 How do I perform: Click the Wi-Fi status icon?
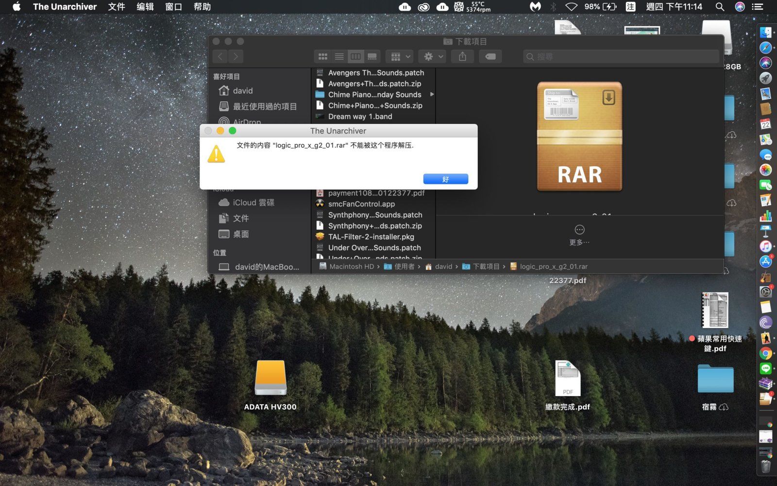coord(572,7)
